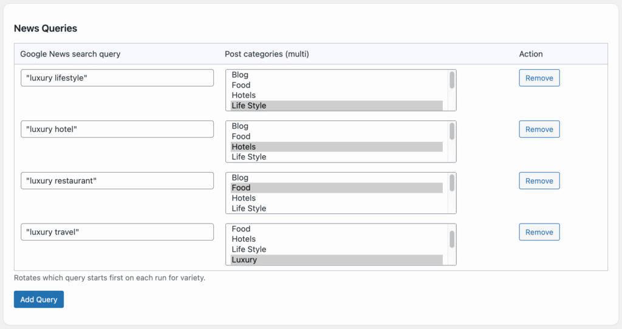
Task: Click highlighted Food option in luxury restaurant row
Action: point(241,188)
